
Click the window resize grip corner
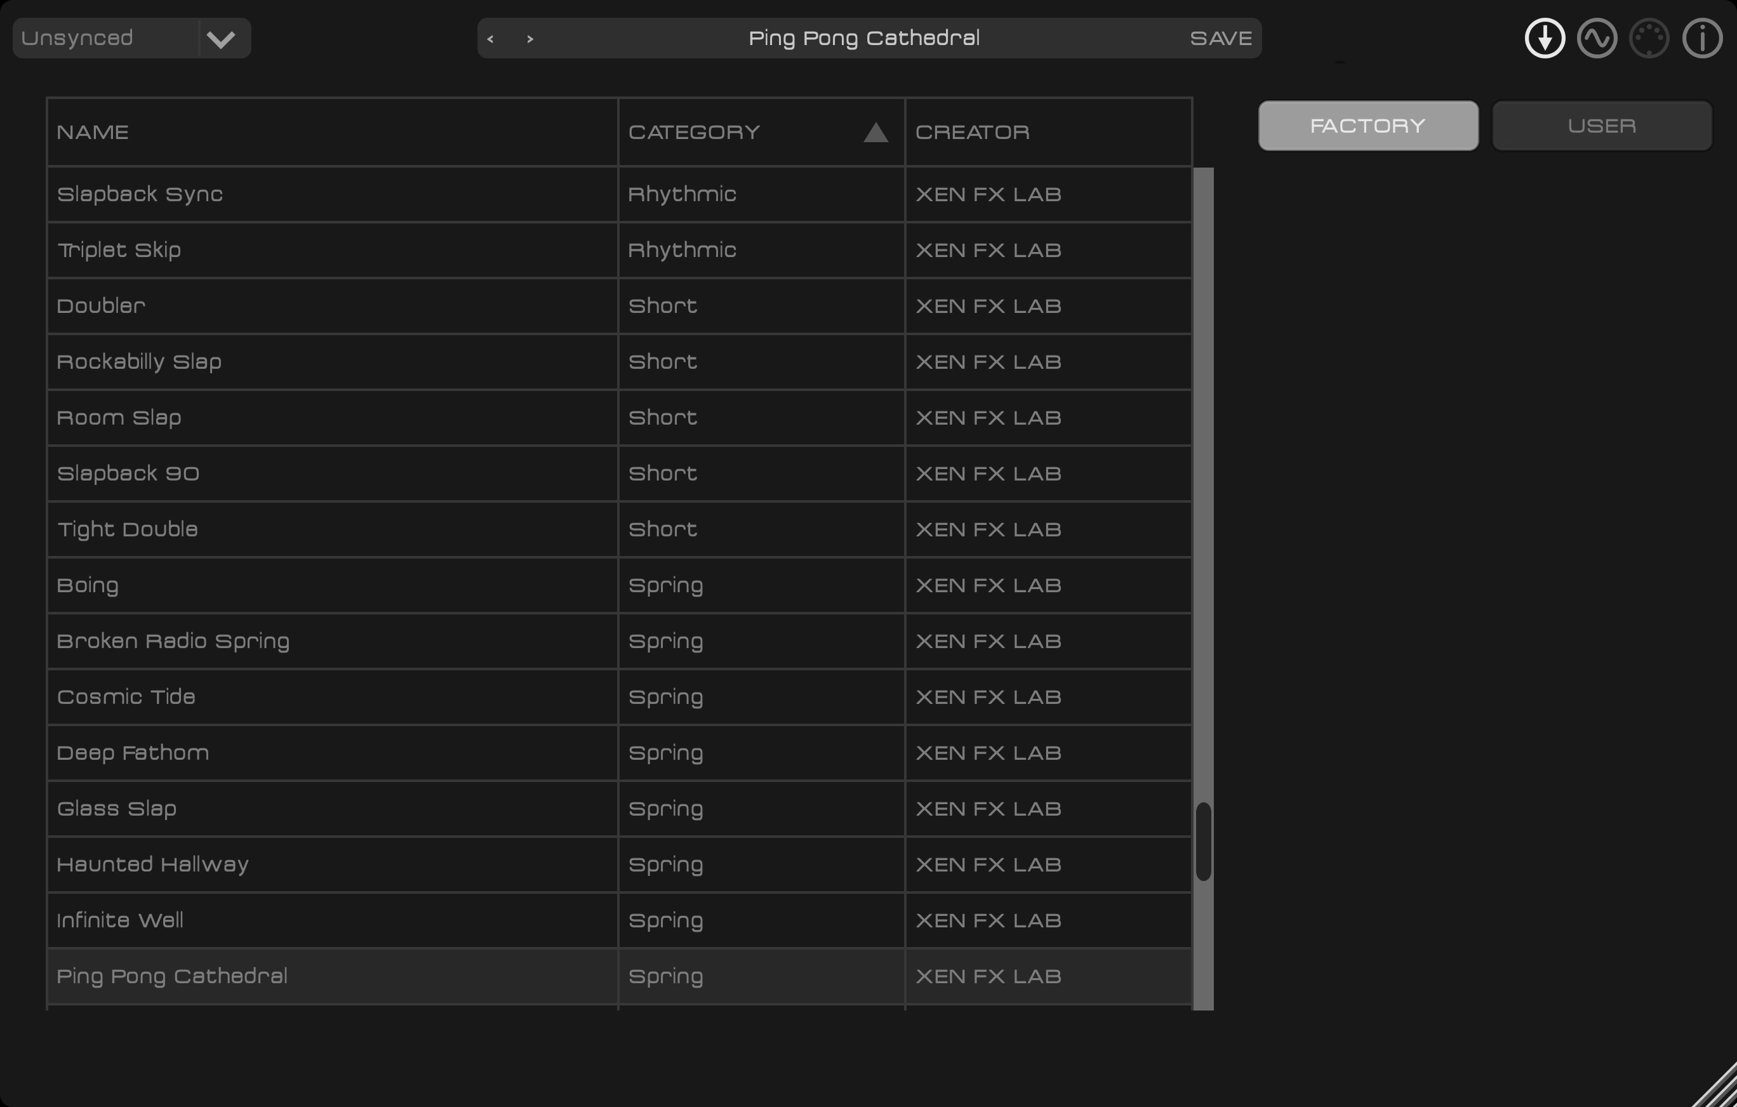point(1717,1087)
